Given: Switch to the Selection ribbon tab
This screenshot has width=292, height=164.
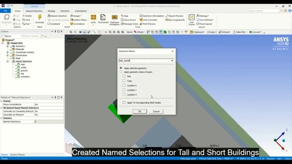Looking at the screenshot, I should coord(65,11).
